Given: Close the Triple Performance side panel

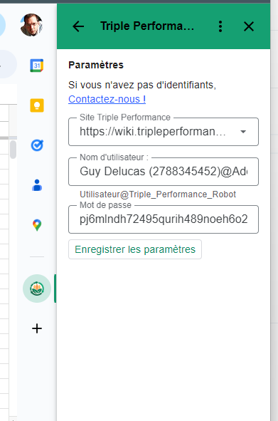Looking at the screenshot, I should (x=249, y=26).
